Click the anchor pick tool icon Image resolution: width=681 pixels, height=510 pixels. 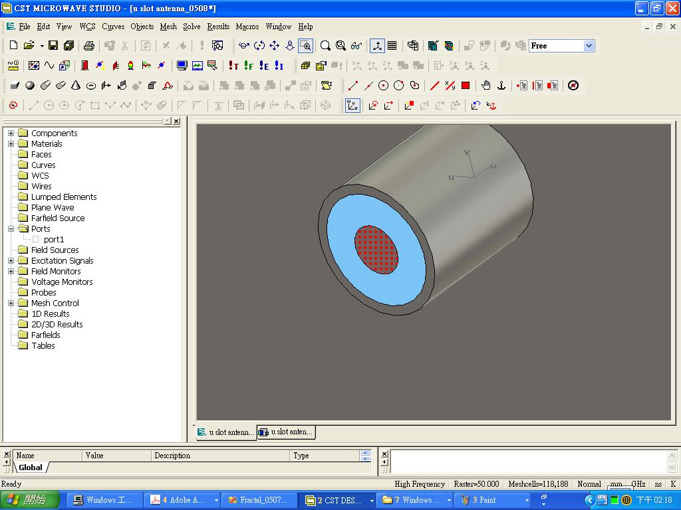(501, 86)
